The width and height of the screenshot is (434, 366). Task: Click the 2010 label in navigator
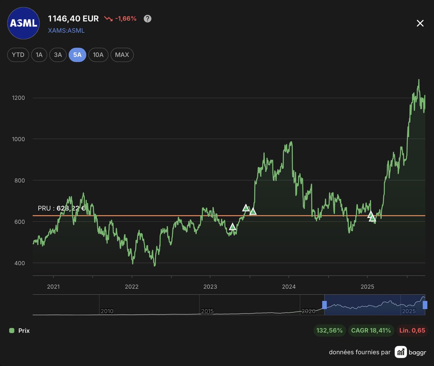pyautogui.click(x=107, y=311)
